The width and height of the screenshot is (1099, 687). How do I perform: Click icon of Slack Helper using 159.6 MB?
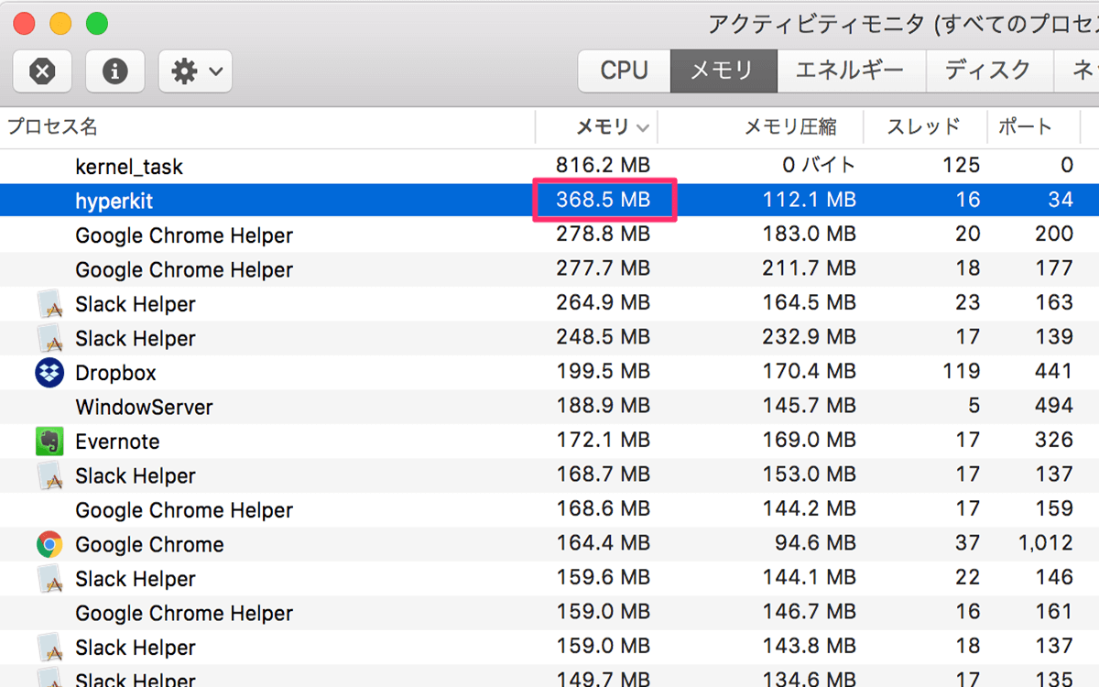coord(49,579)
